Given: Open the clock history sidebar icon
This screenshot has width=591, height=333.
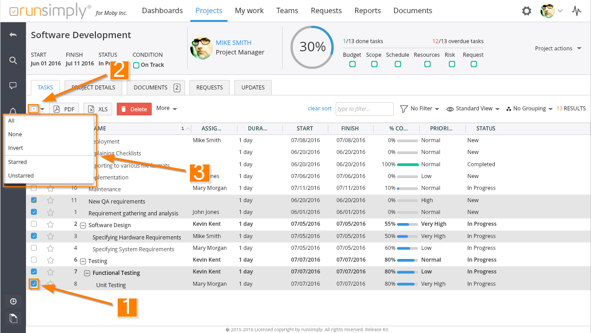Looking at the screenshot, I should (x=13, y=301).
